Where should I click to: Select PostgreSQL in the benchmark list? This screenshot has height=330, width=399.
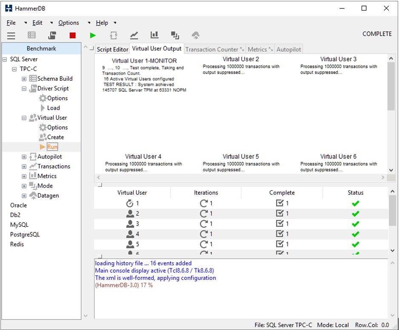coord(25,234)
